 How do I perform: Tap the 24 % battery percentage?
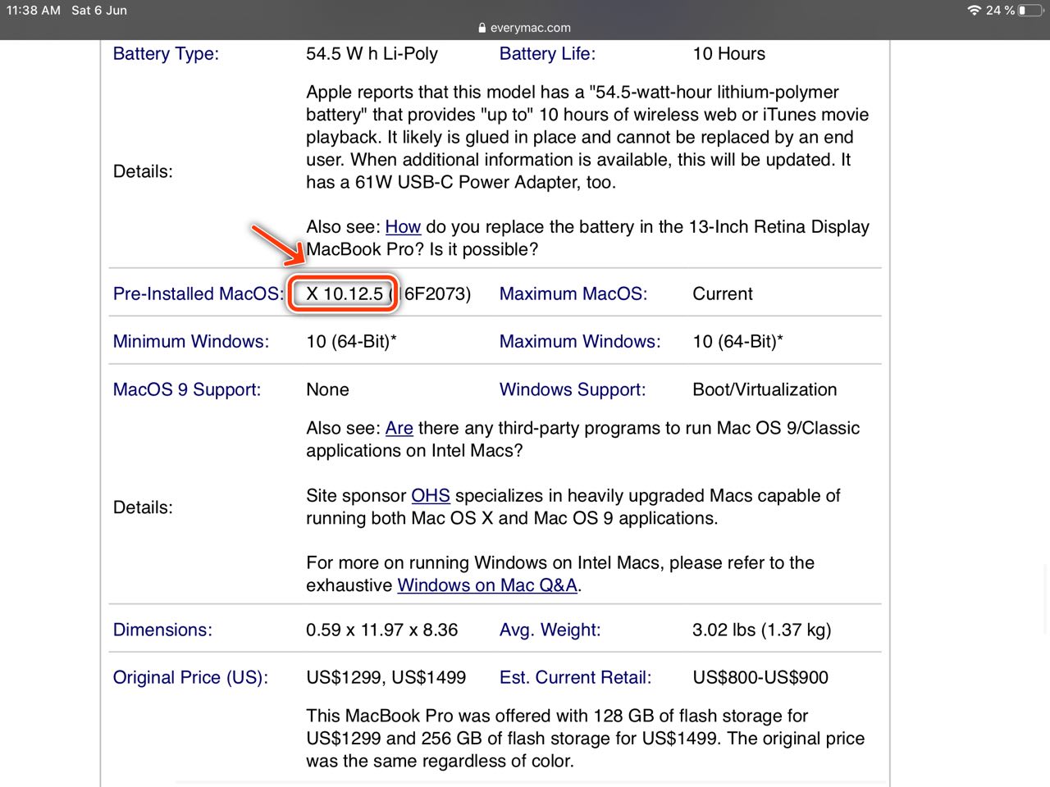1000,10
